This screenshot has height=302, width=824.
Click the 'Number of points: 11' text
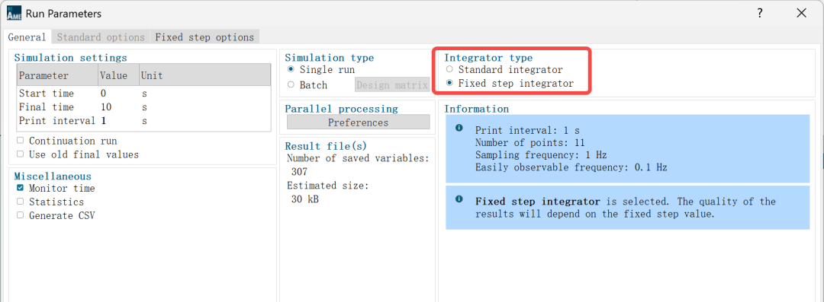click(x=530, y=142)
